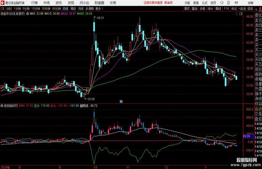Toggle the left panel layout icon
The width and height of the screenshot is (262, 169).
(2, 8)
